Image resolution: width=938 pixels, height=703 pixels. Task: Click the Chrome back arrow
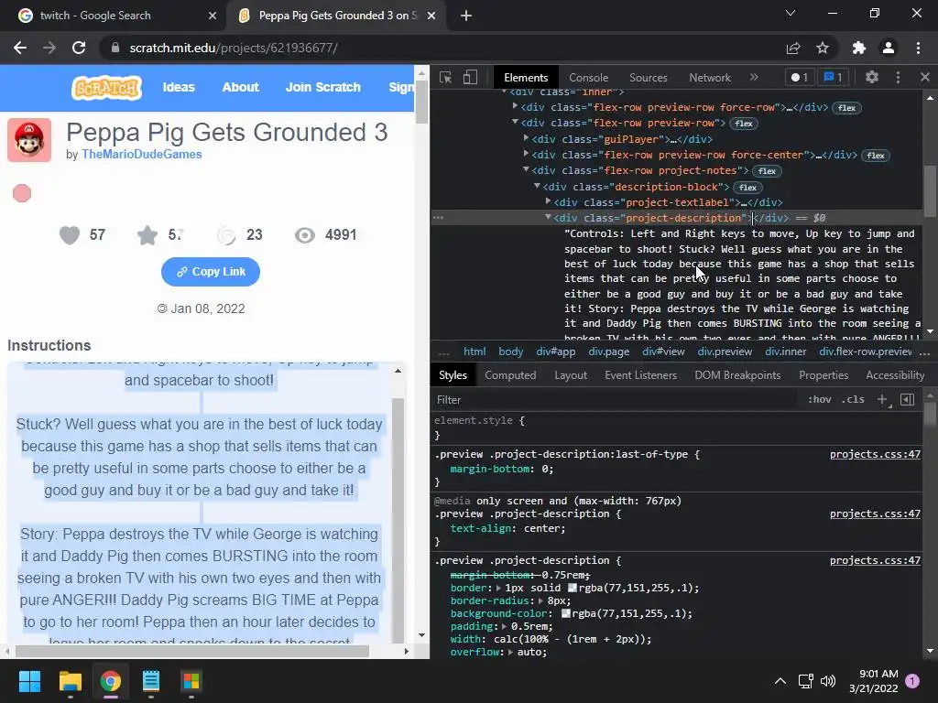click(x=20, y=48)
